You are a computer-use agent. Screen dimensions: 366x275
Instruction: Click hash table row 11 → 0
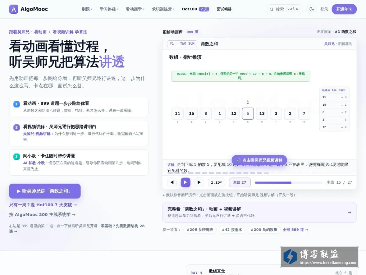coord(334,97)
